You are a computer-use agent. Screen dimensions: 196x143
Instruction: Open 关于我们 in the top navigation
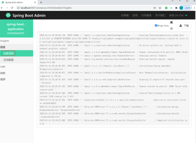(160, 15)
